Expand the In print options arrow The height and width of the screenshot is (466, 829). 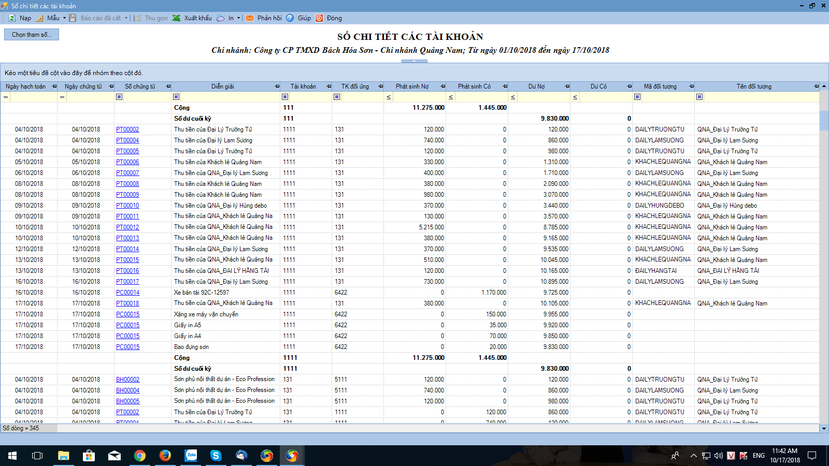point(238,18)
